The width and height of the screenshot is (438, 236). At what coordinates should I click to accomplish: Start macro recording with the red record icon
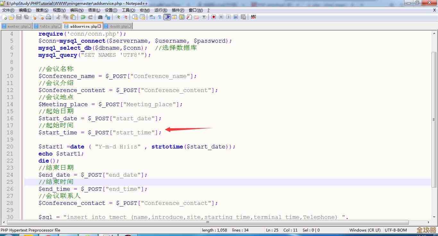(x=214, y=17)
